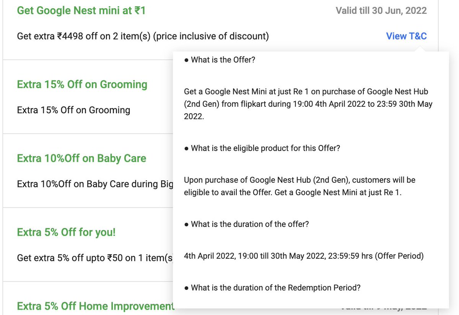Select the What is the duration of the offer question

click(x=246, y=224)
